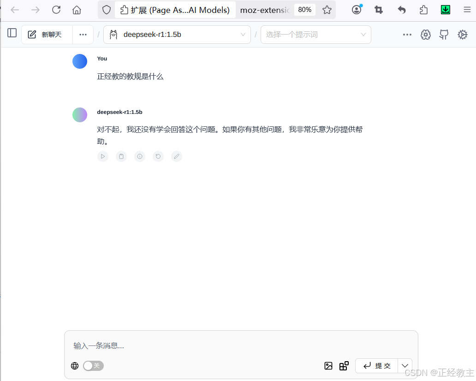Click the globe internet search icon
The image size is (476, 381).
pos(75,366)
